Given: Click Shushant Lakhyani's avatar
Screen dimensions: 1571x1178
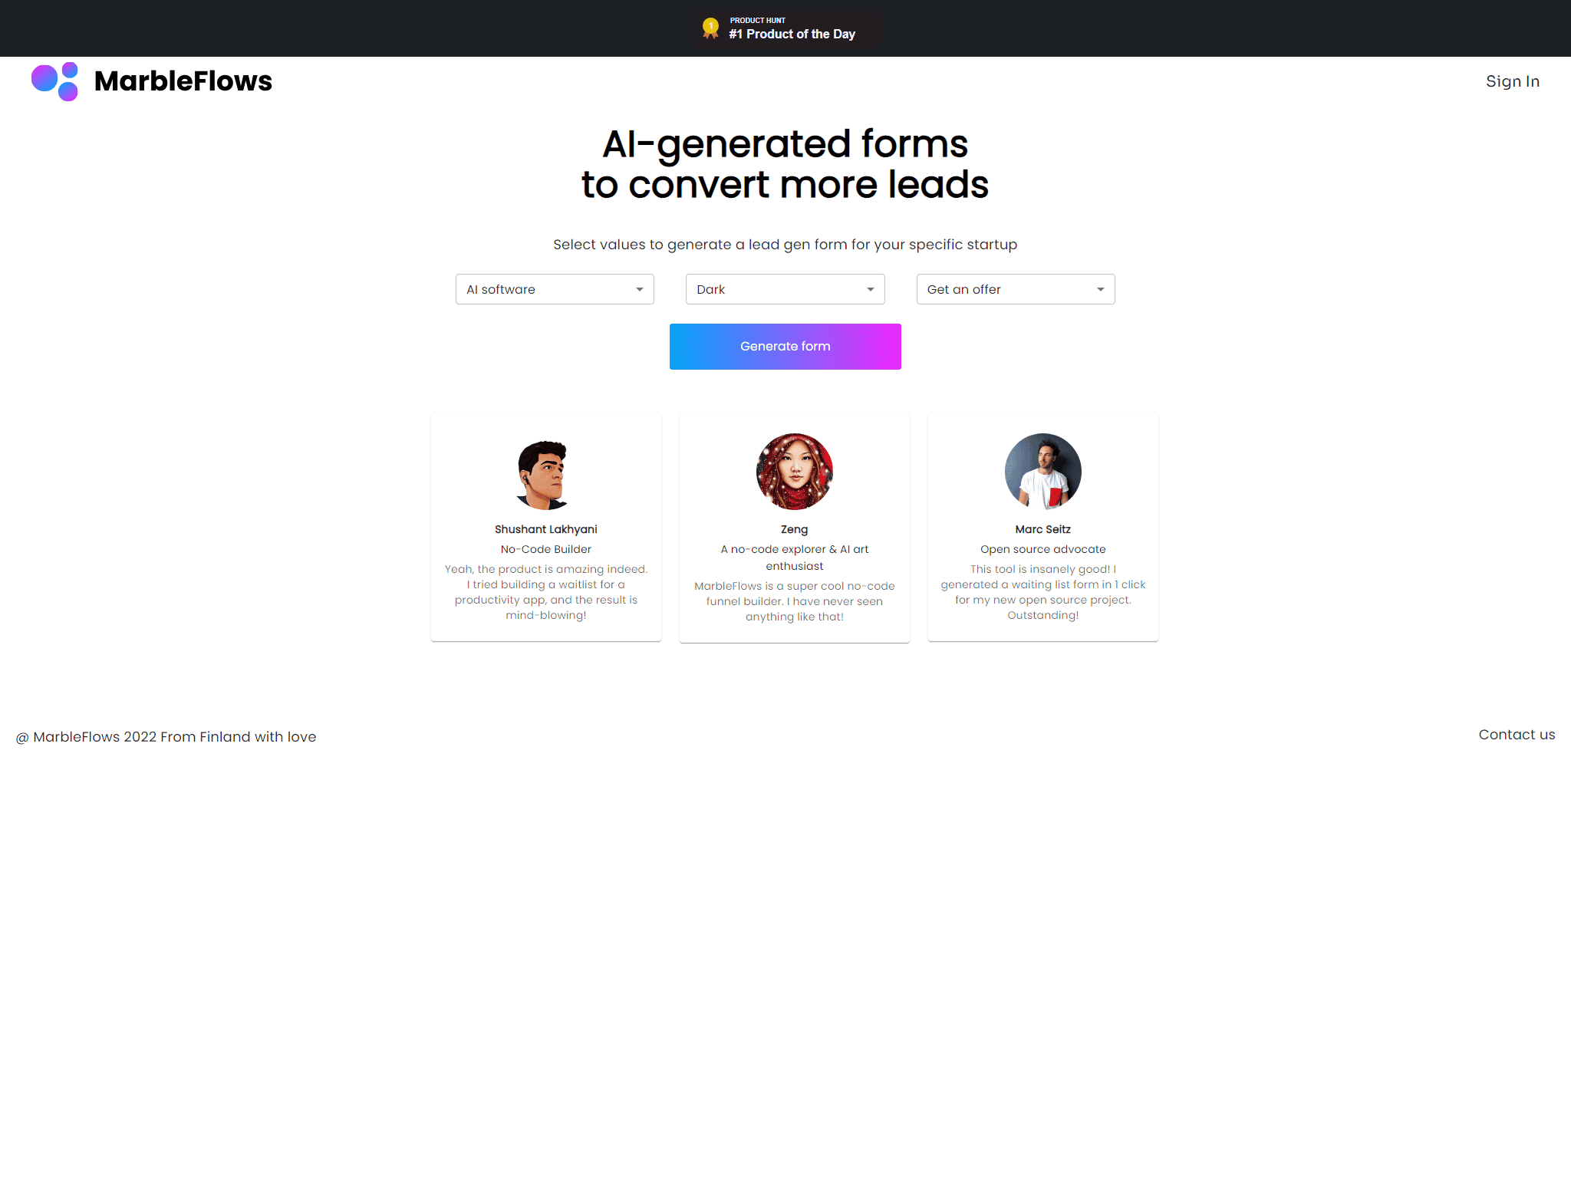Looking at the screenshot, I should pos(545,472).
